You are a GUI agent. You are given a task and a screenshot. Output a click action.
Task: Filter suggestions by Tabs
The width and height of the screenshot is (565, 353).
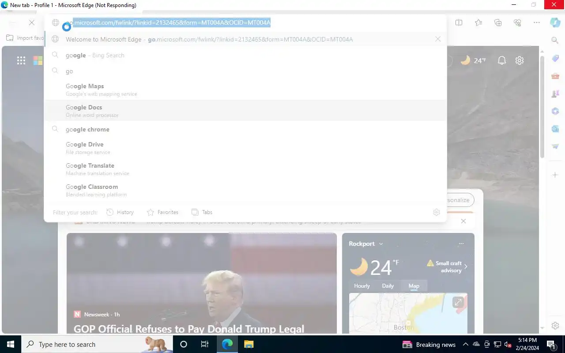[x=202, y=212]
